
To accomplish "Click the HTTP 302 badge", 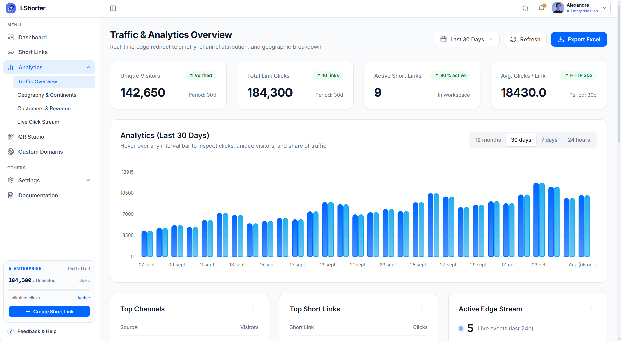I will click(x=578, y=75).
